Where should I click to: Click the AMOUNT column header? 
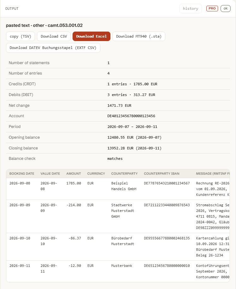point(74,173)
